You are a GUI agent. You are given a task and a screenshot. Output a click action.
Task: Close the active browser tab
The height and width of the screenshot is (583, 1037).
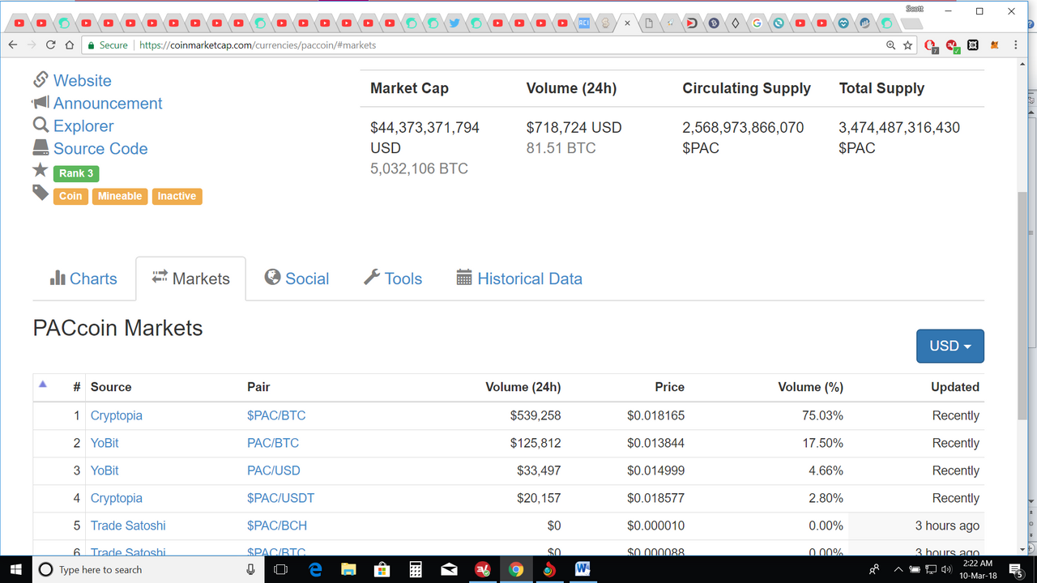[627, 23]
